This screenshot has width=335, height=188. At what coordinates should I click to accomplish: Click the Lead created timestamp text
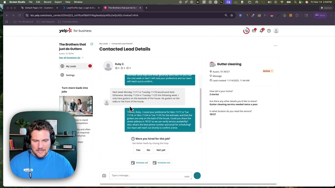click(x=231, y=81)
